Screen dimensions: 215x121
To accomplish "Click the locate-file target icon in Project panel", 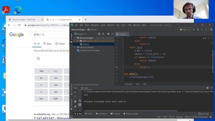I will pos(99,34).
